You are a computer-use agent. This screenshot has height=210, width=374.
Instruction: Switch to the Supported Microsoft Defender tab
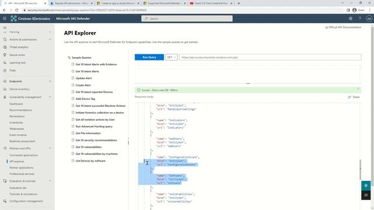tap(164, 3)
